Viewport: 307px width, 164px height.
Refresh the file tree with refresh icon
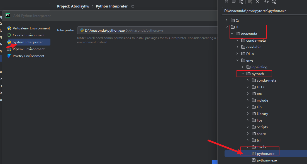point(266,2)
